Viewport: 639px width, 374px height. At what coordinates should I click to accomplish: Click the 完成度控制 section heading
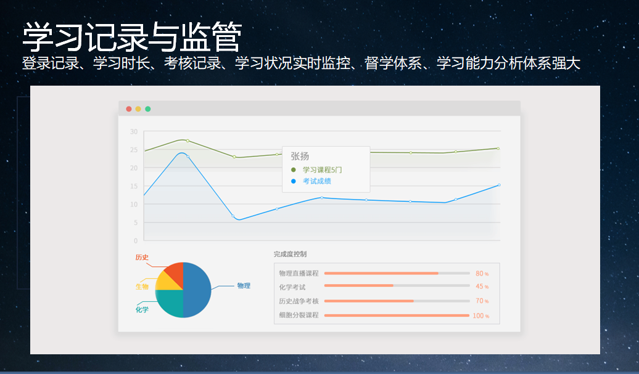pos(290,254)
